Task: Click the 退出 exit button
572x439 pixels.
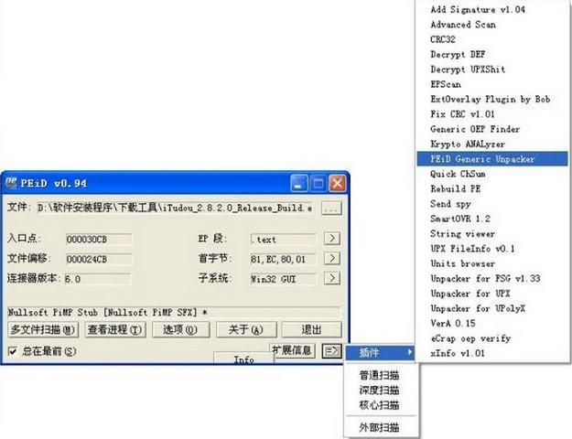Action: pyautogui.click(x=311, y=329)
